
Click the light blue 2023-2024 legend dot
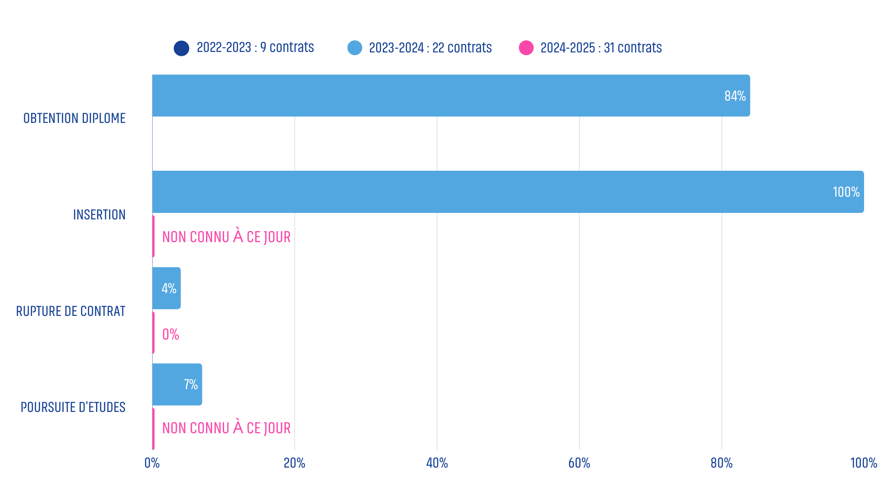(x=355, y=48)
